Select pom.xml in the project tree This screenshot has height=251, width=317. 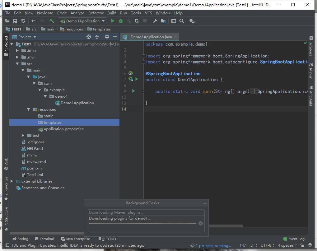point(35,168)
